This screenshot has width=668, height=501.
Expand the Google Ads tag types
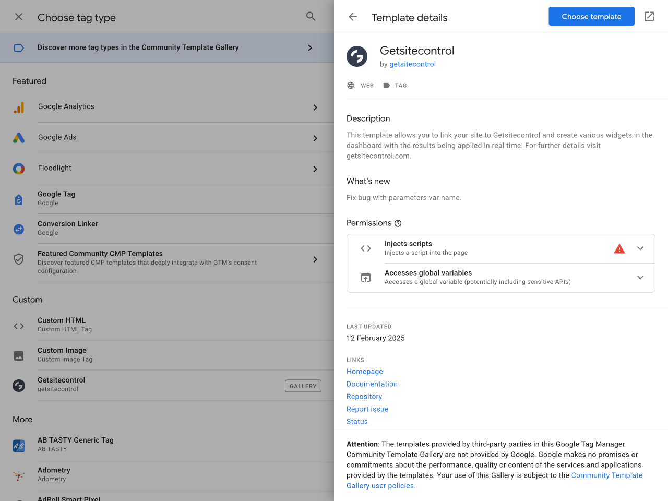(315, 138)
